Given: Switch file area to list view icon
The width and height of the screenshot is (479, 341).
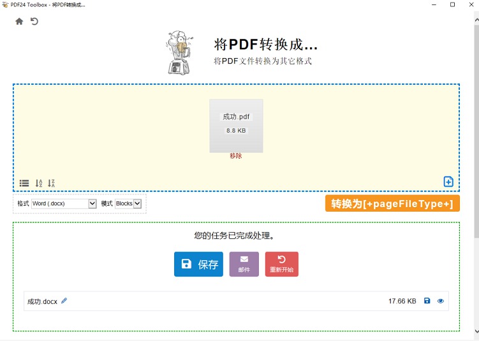Looking at the screenshot, I should pos(24,183).
